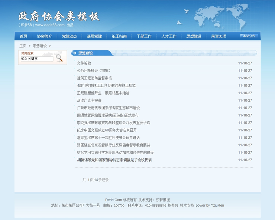Open article 文件签收
275x220 pixels.
click(x=84, y=63)
